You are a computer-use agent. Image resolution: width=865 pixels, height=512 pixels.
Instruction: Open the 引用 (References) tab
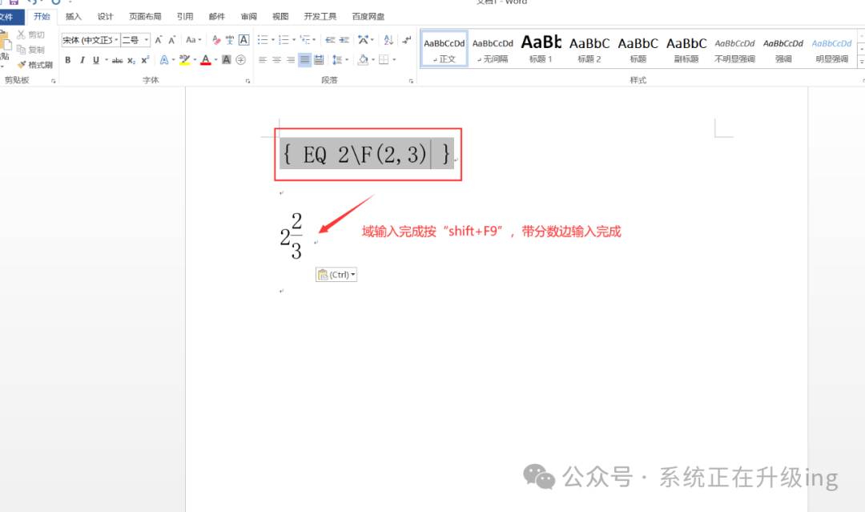click(185, 17)
